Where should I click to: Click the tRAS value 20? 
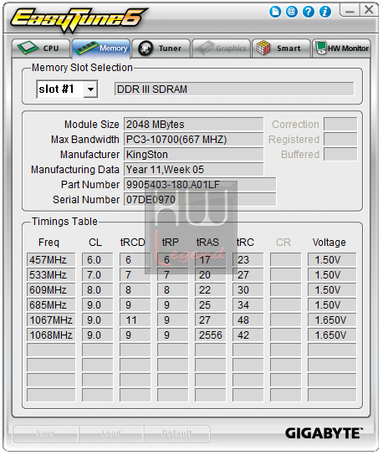click(x=211, y=275)
